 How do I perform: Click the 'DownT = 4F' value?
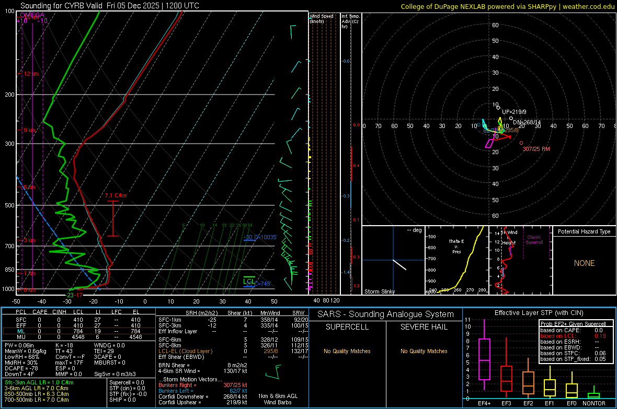19,374
